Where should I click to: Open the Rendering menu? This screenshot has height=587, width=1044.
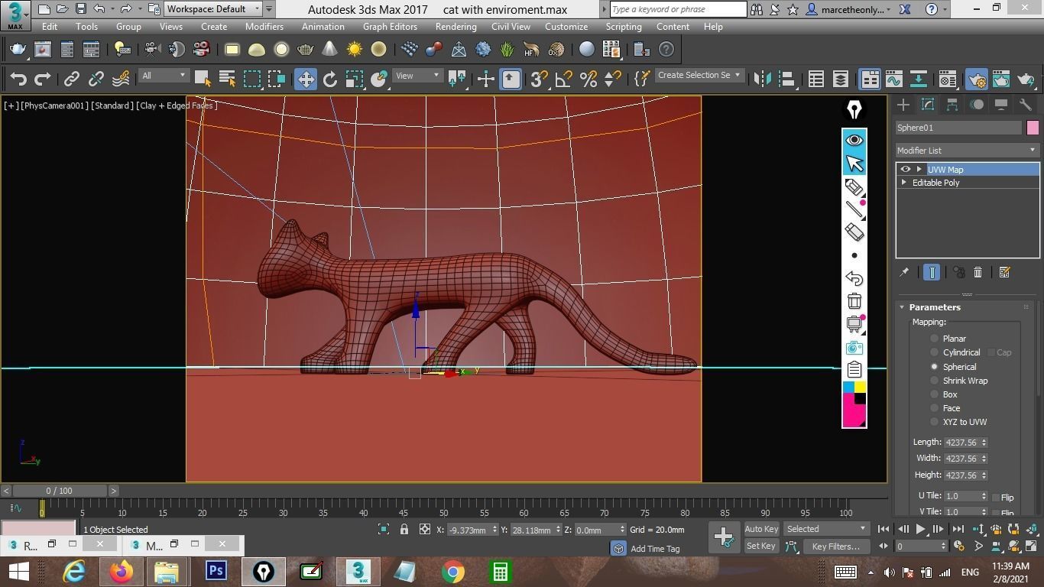point(456,27)
